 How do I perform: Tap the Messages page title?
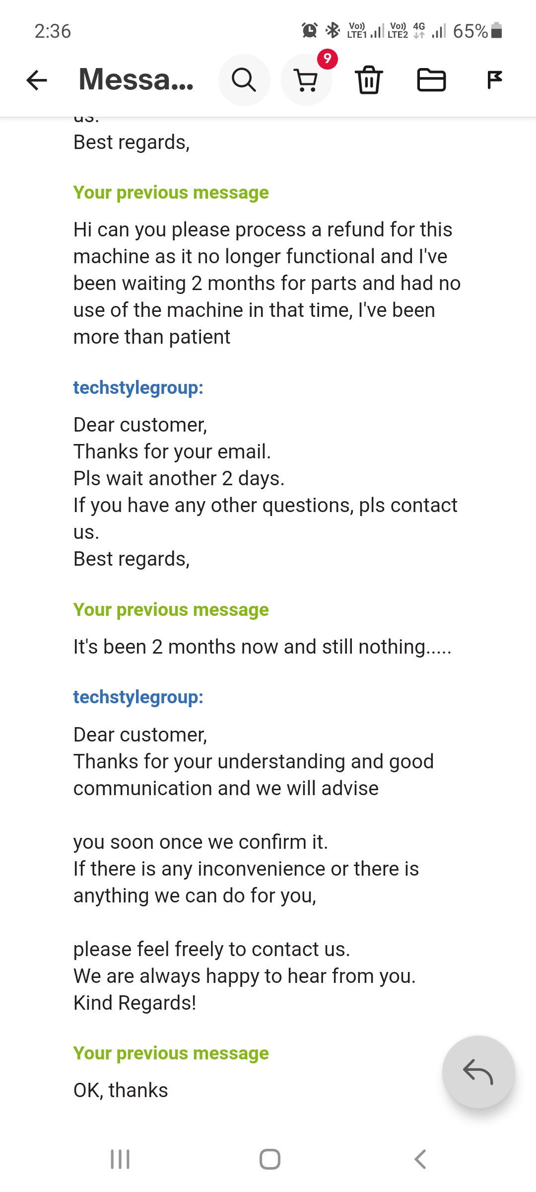pyautogui.click(x=136, y=80)
